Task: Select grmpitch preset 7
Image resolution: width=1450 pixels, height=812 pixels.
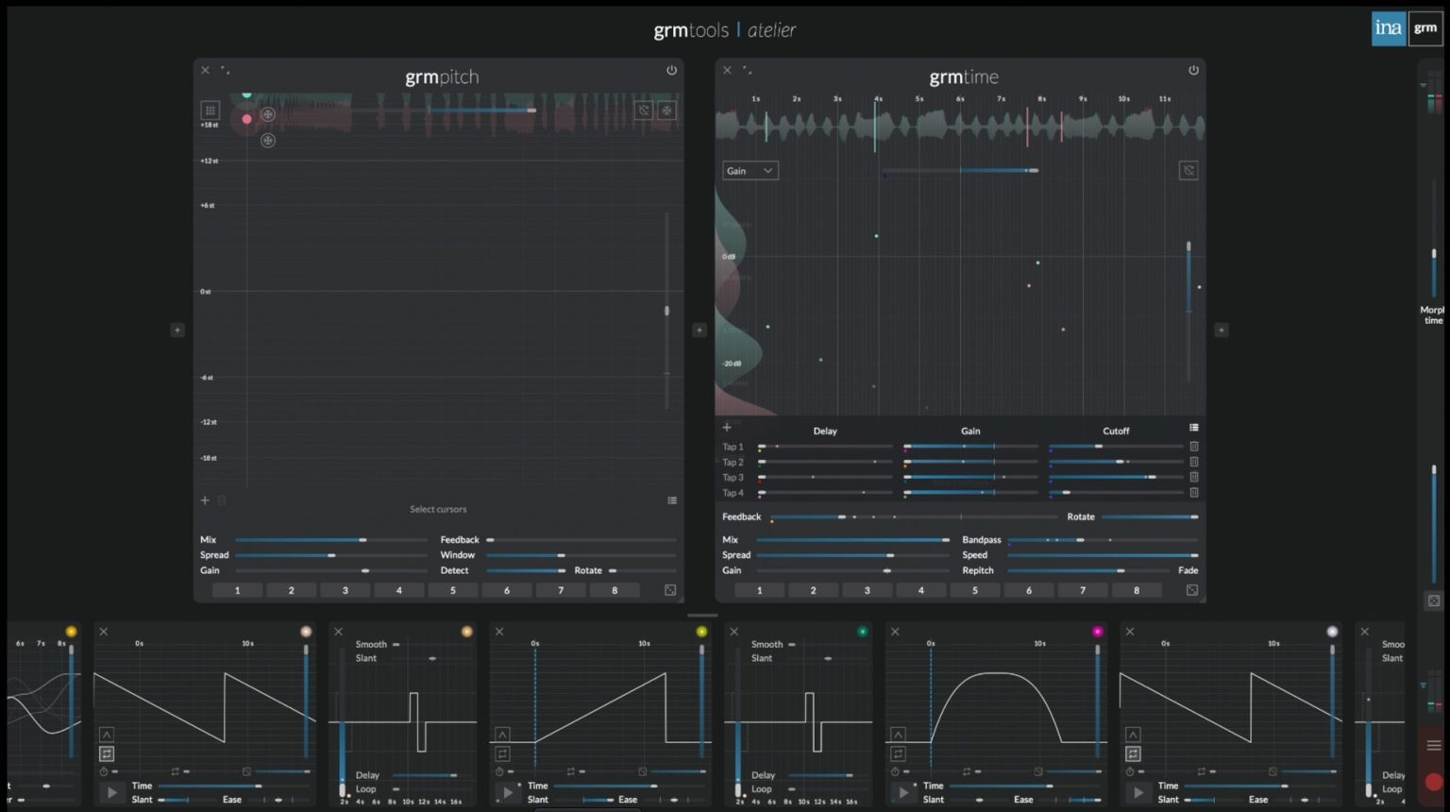Action: pos(561,590)
